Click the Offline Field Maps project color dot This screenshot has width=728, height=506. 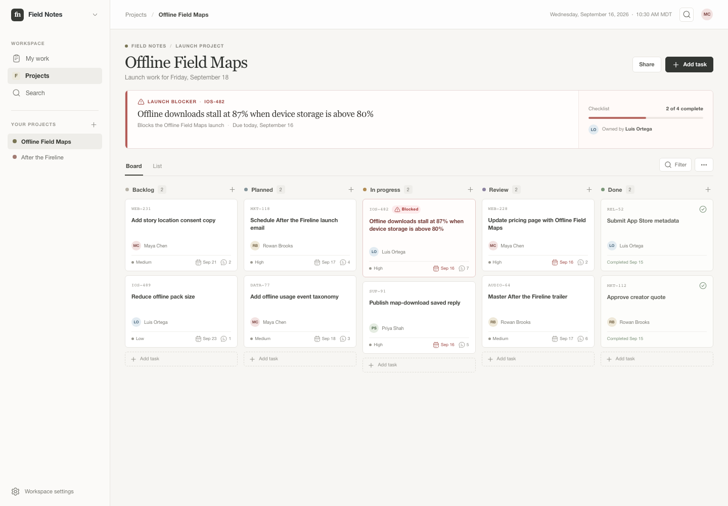tap(15, 142)
